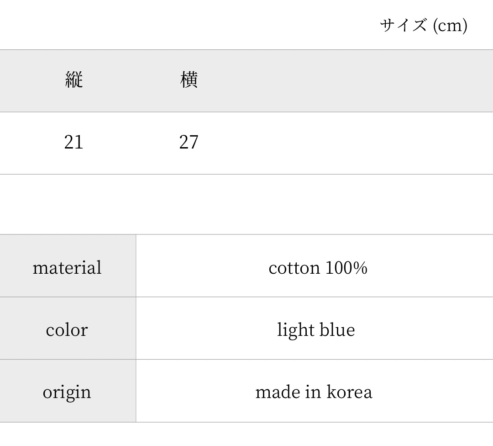Click the origin label cell
The width and height of the screenshot is (493, 446).
[x=67, y=392]
